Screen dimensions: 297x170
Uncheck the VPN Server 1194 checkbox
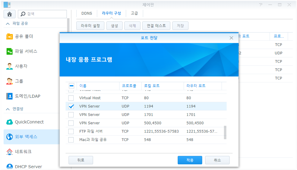pos(71,106)
